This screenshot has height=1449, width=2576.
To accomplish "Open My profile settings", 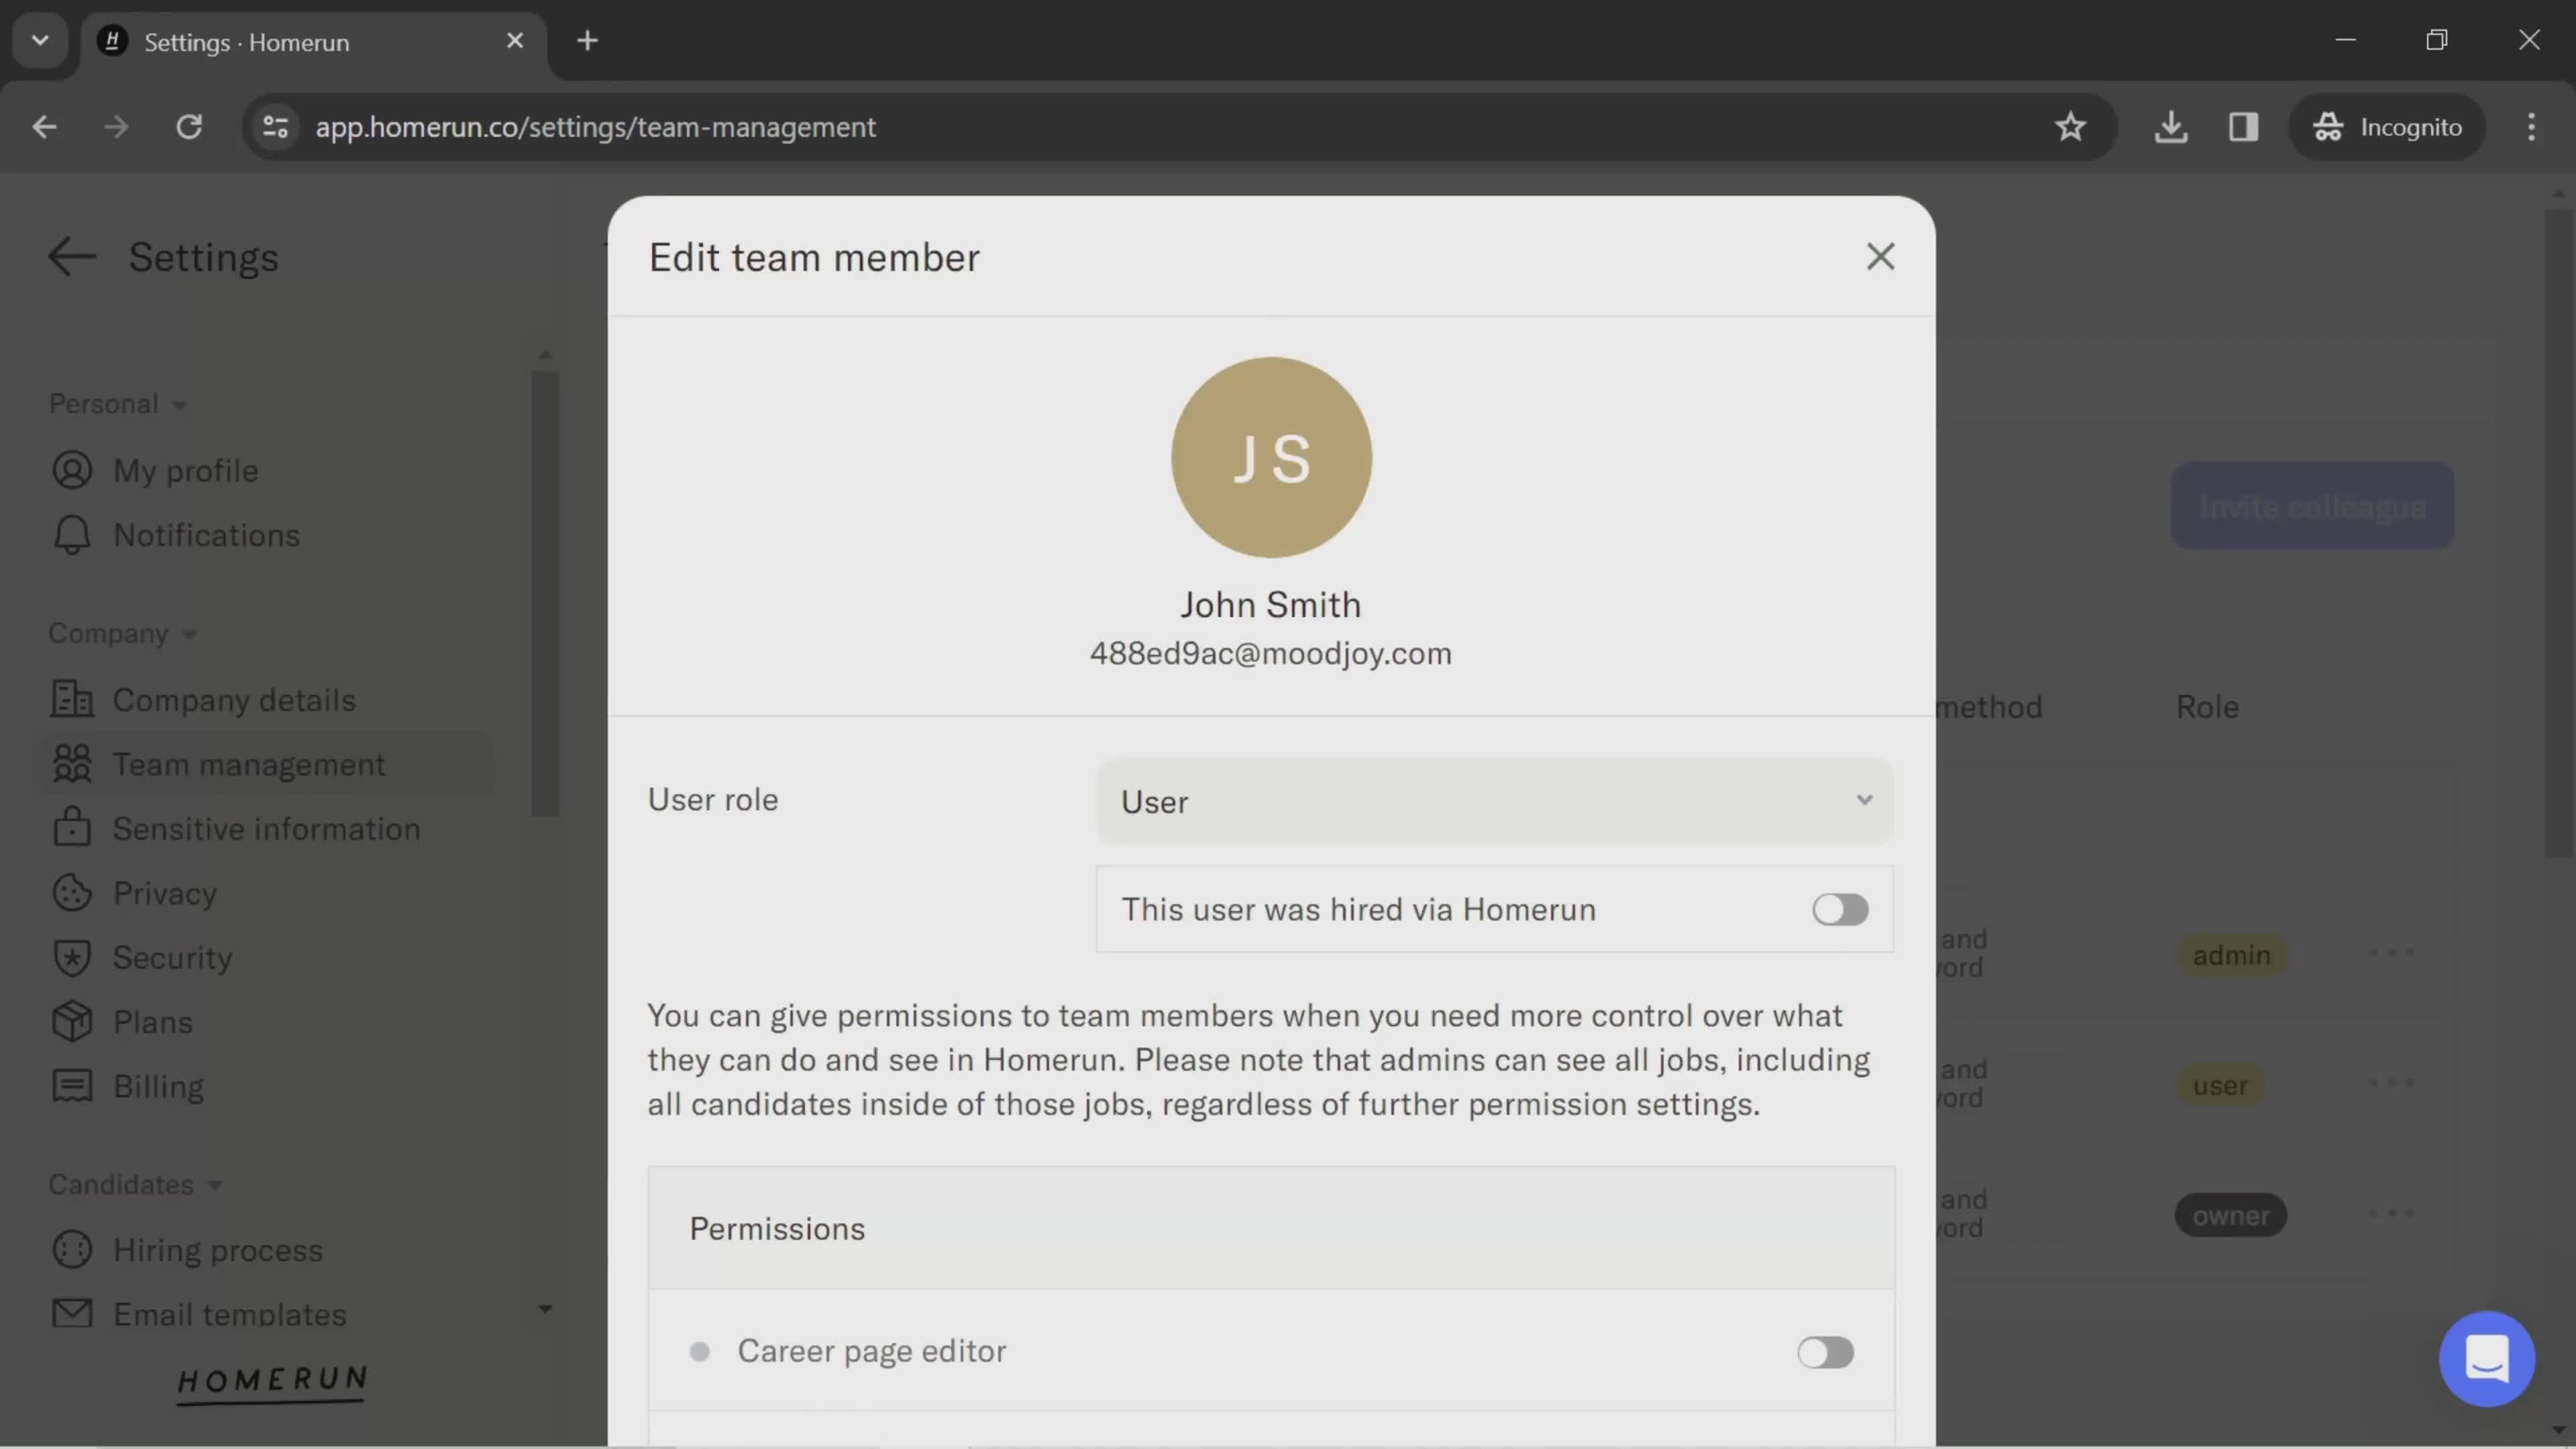I will pyautogui.click(x=185, y=470).
